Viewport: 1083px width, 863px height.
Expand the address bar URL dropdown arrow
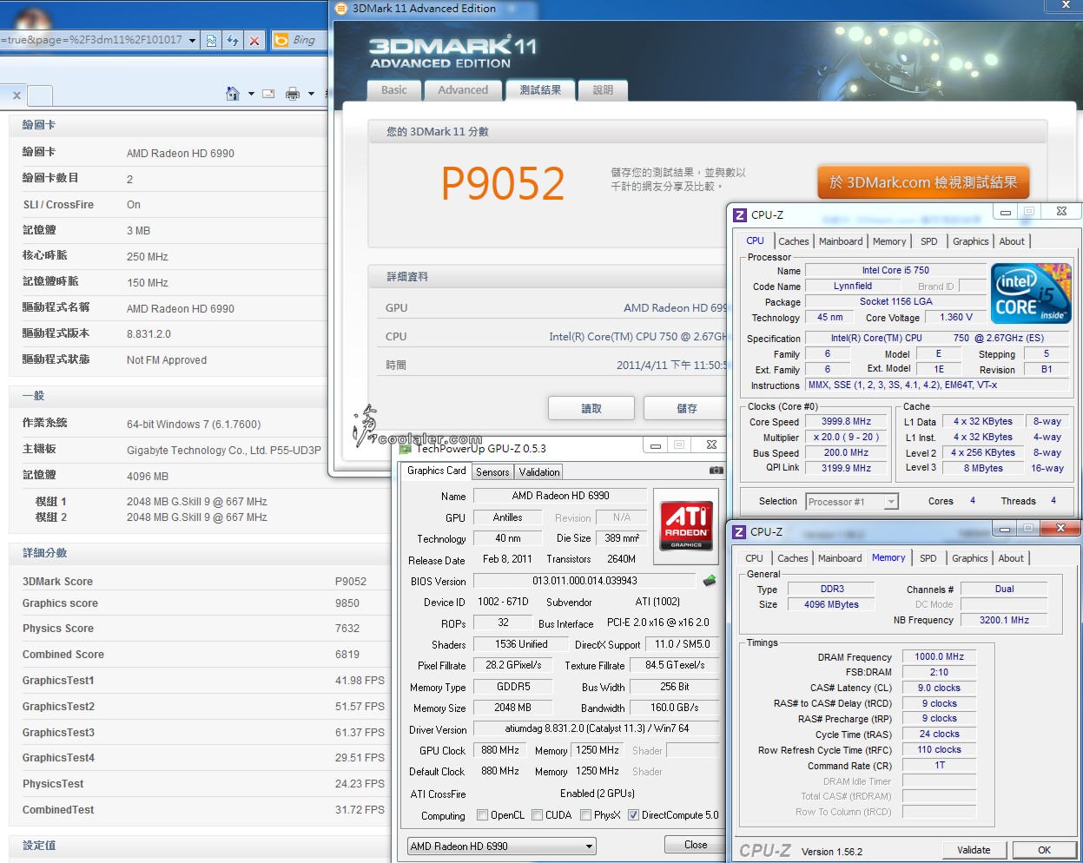click(x=192, y=40)
